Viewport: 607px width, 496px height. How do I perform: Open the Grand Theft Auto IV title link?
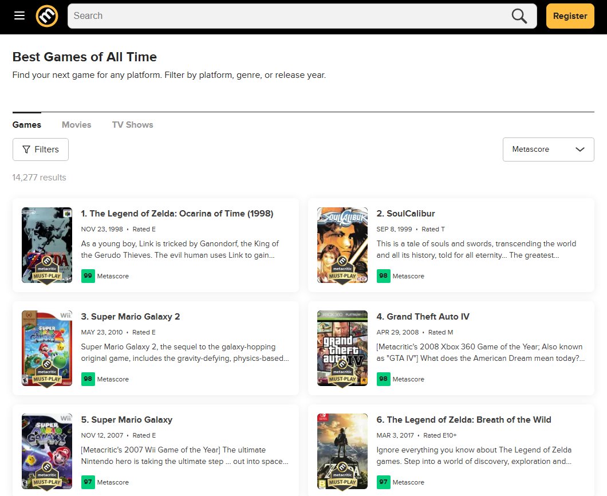coord(423,316)
